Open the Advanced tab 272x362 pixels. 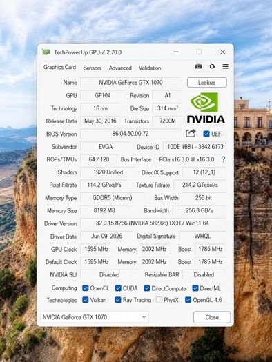120,68
